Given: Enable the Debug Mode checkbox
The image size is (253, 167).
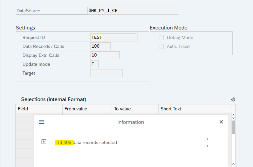Looking at the screenshot, I should click(x=161, y=38).
